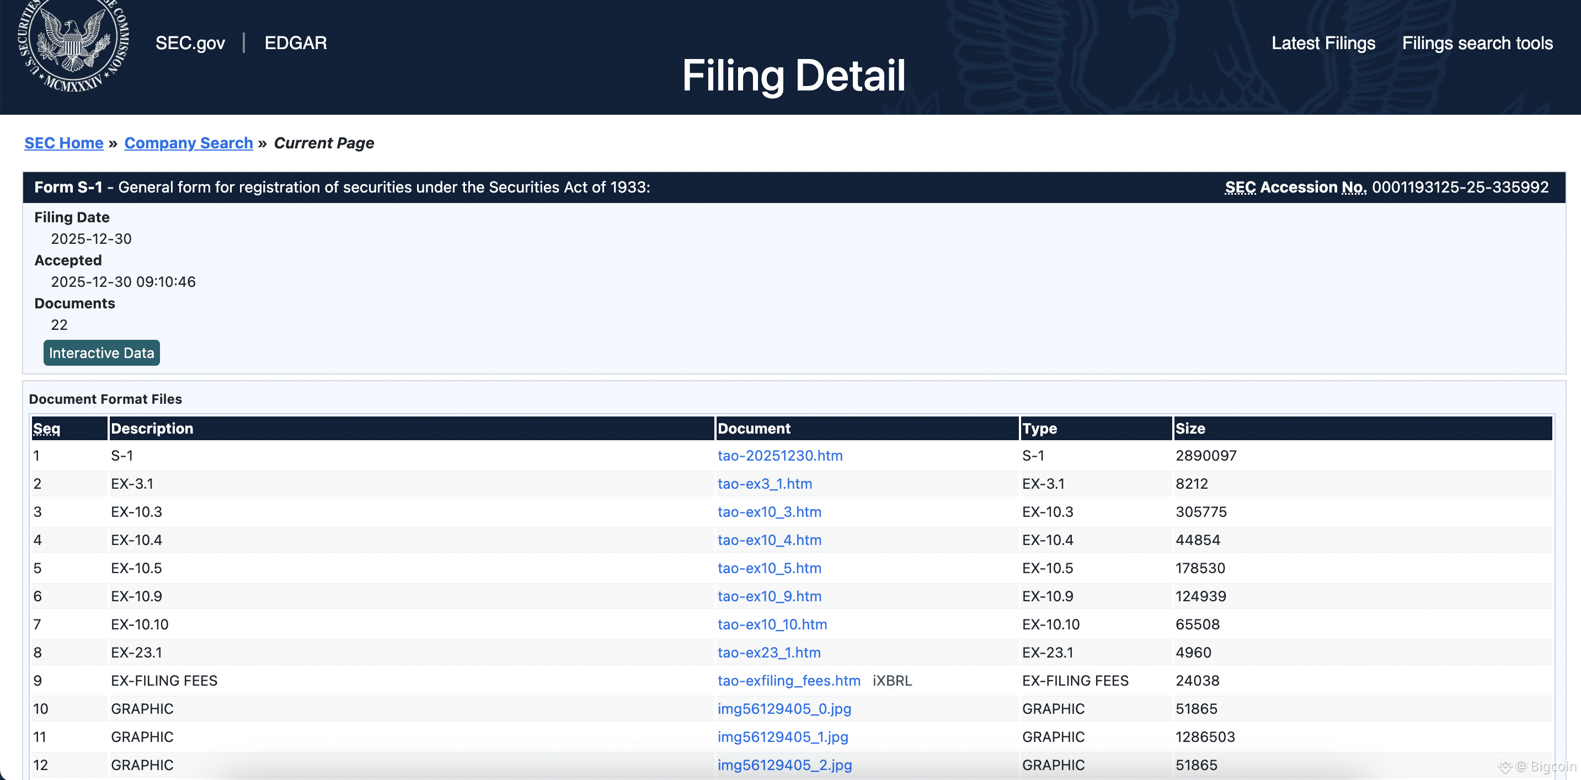The height and width of the screenshot is (780, 1581).
Task: Open tao-exfiling_fees.htm document
Action: [x=788, y=681]
